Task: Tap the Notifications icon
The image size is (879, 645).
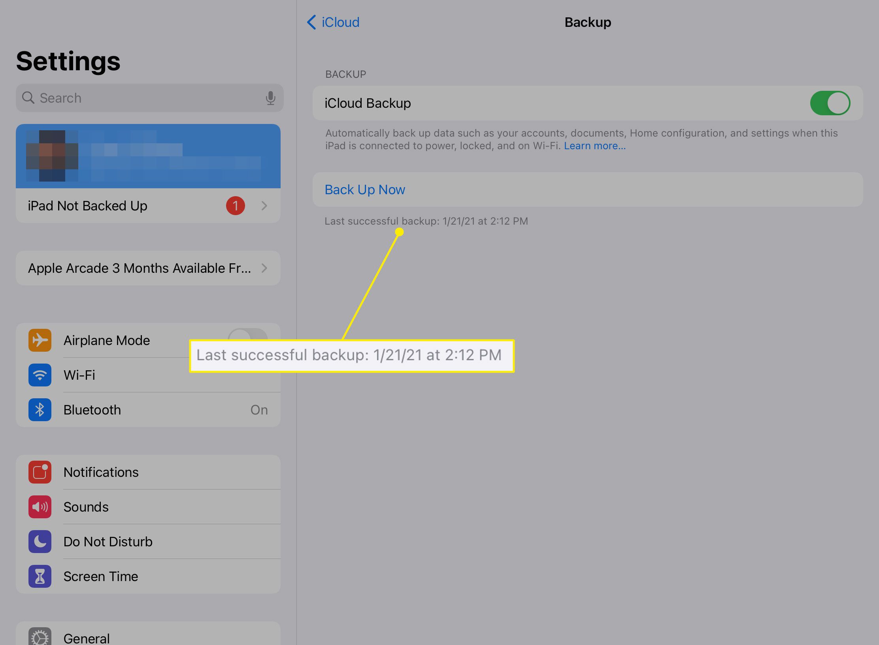Action: (x=40, y=472)
